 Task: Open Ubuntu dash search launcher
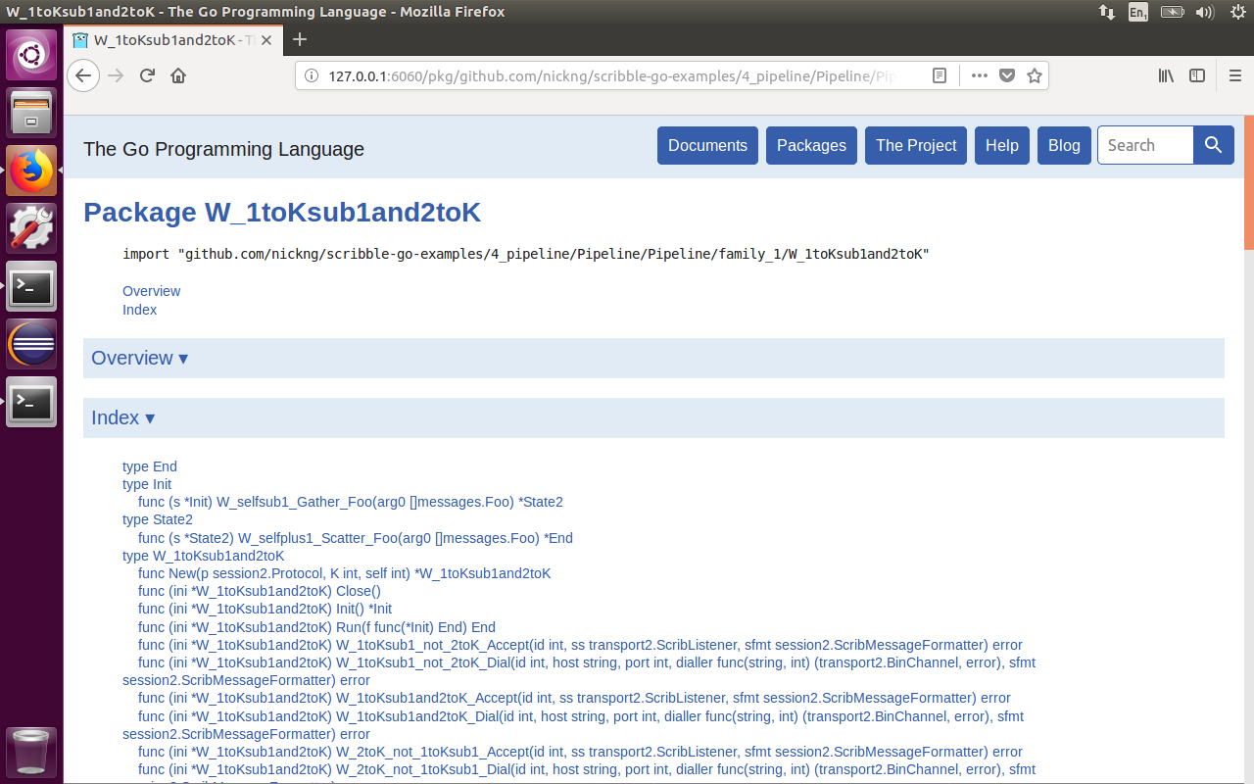[x=31, y=55]
